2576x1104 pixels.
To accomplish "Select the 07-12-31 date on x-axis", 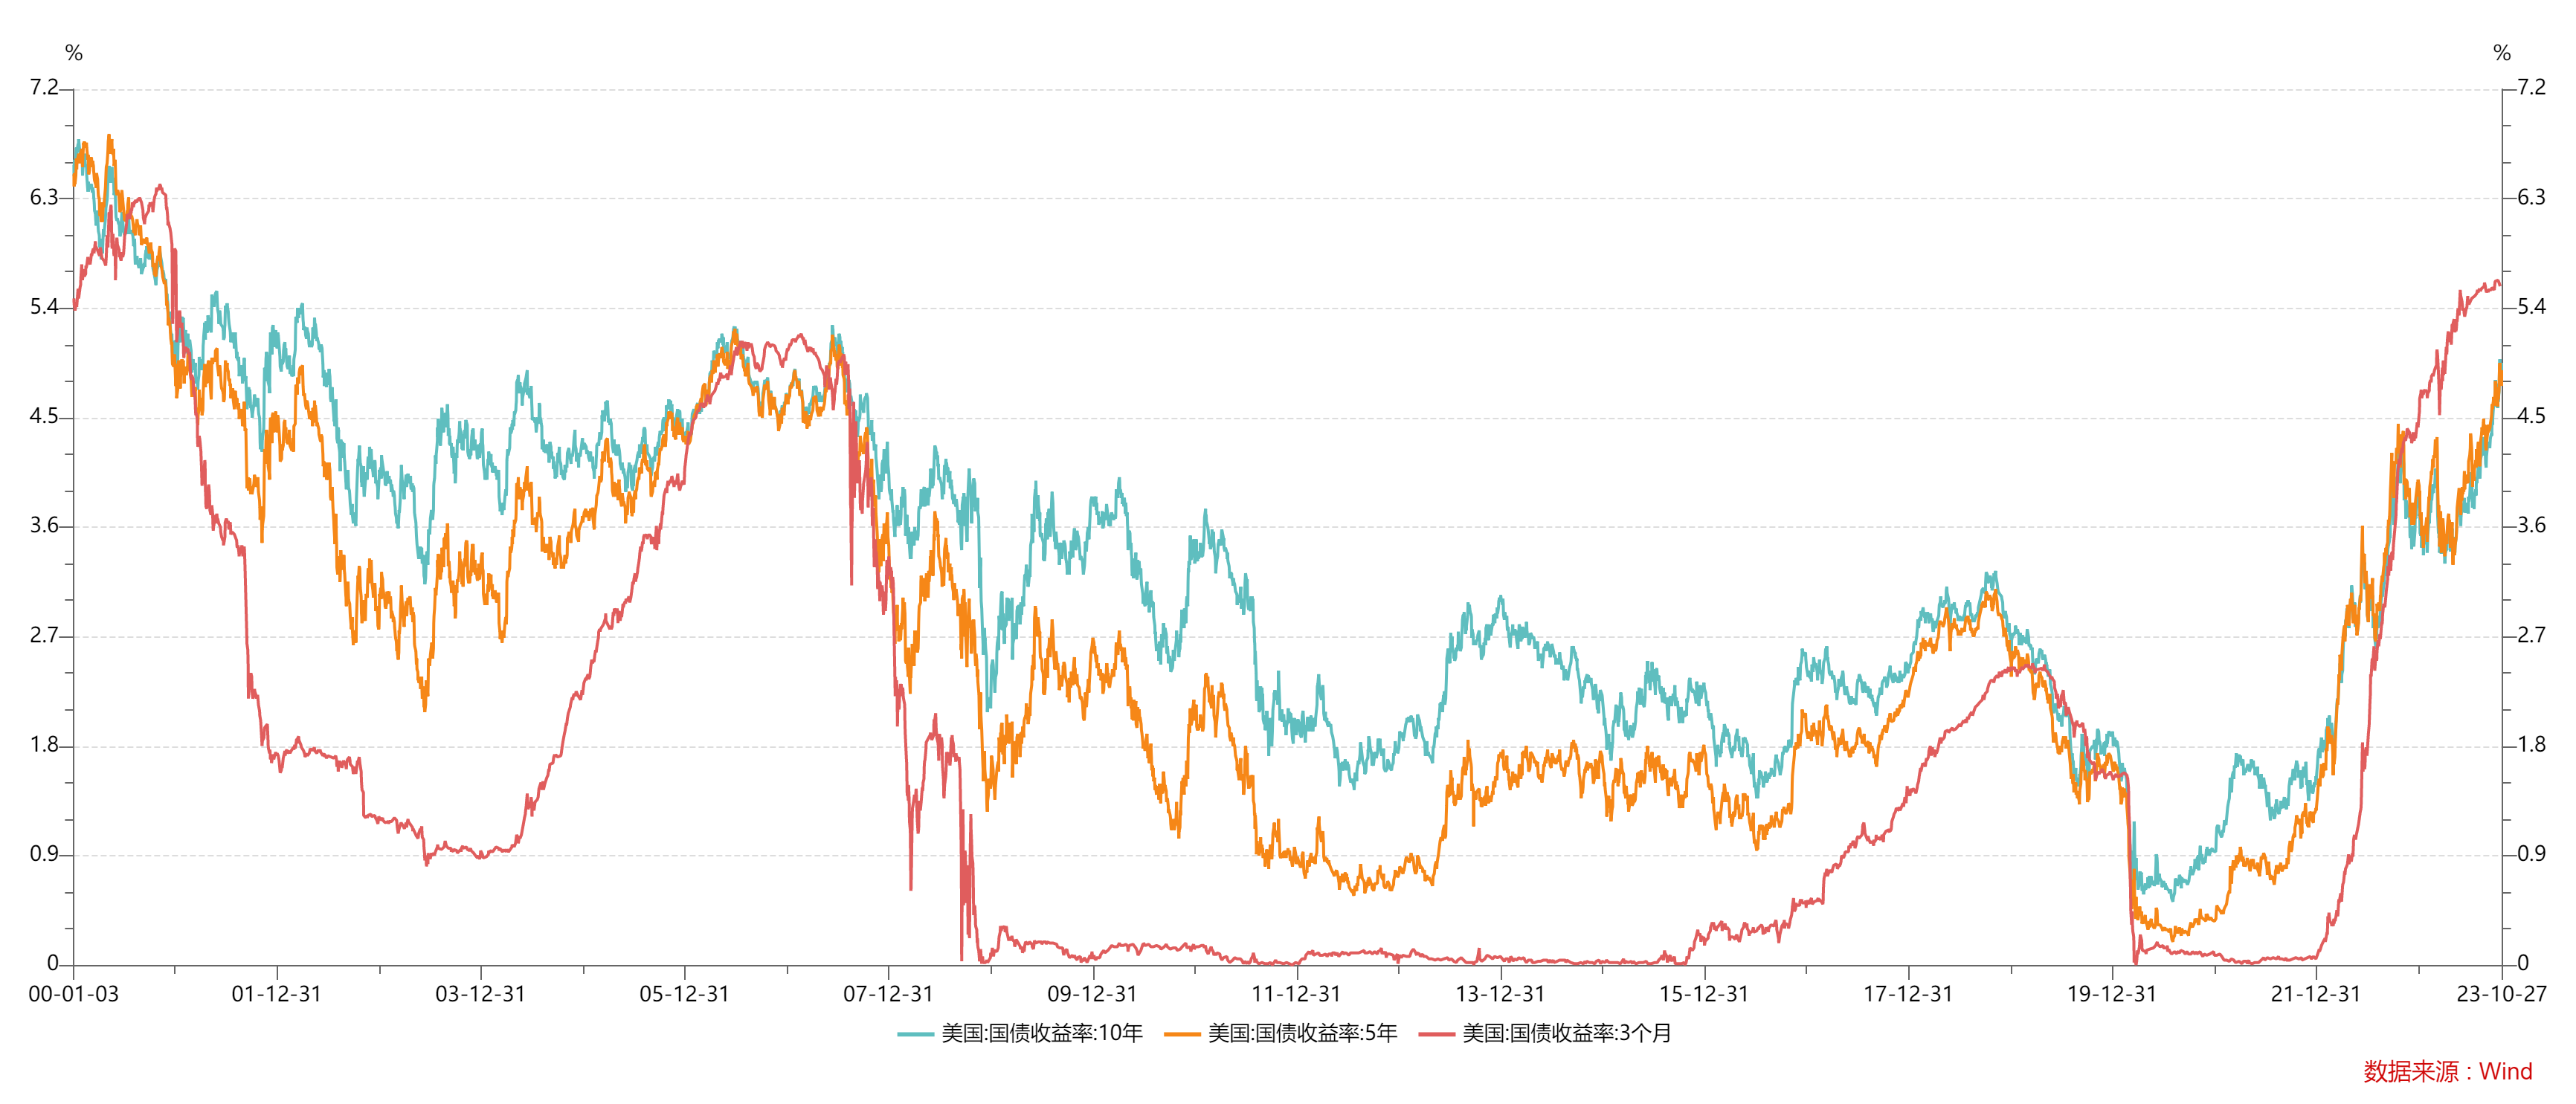I will (888, 994).
